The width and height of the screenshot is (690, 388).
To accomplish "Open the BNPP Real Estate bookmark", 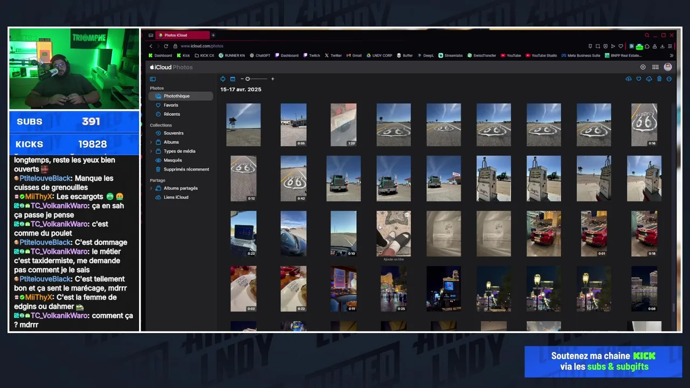I will coord(623,56).
